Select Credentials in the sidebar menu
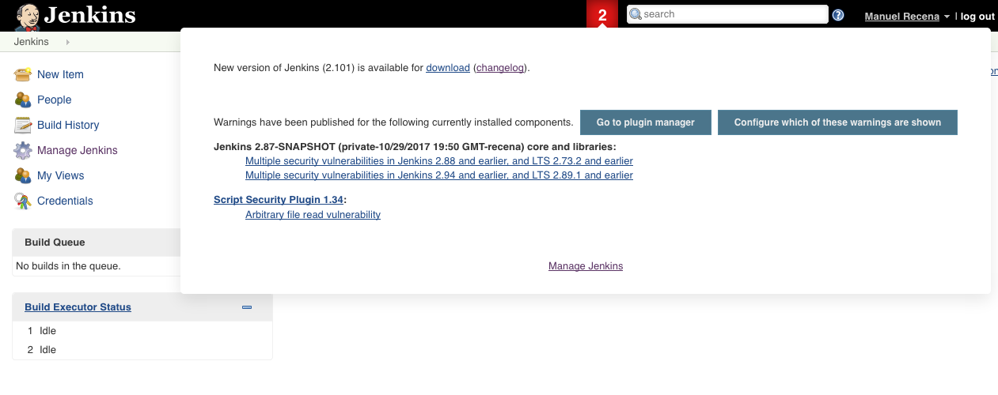Viewport: 998px width, 395px height. pyautogui.click(x=65, y=201)
